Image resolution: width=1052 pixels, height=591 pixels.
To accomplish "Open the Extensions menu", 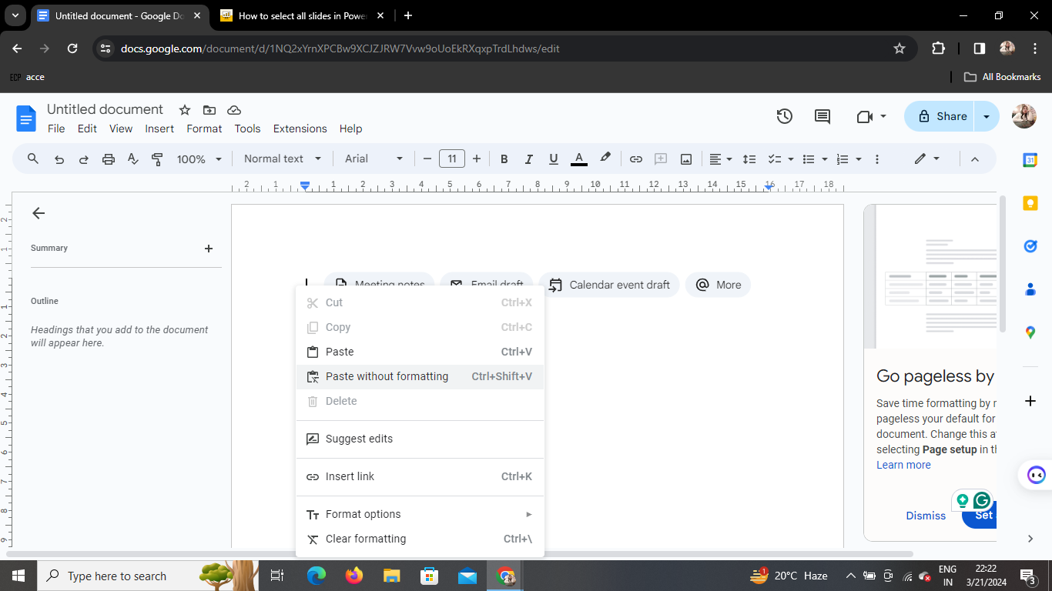I will coord(300,129).
